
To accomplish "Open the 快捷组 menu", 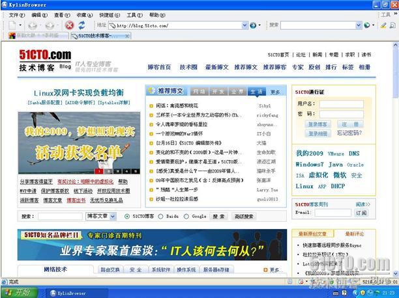I will [x=110, y=15].
